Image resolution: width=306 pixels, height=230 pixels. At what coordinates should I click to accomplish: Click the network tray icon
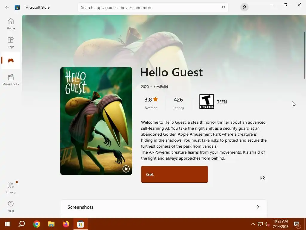pyautogui.click(x=260, y=224)
